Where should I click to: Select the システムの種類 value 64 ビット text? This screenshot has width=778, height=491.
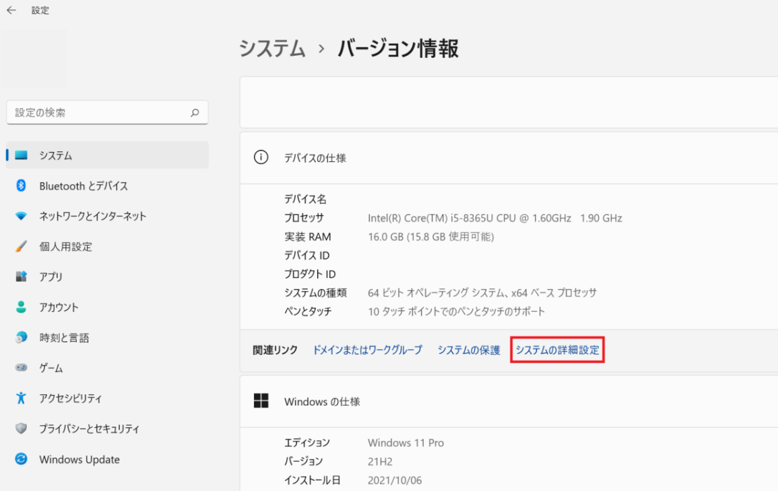(482, 293)
